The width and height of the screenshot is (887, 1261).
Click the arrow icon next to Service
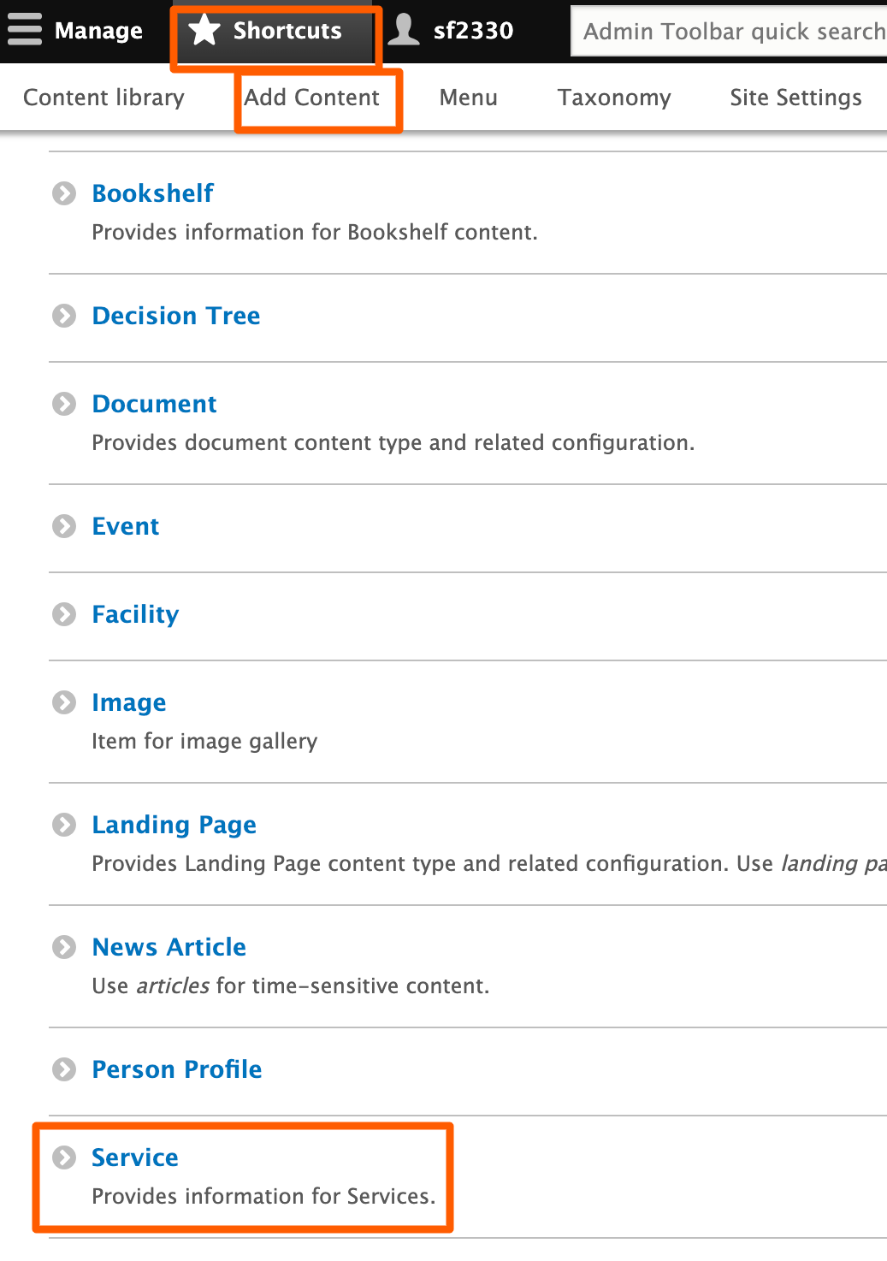point(64,1157)
